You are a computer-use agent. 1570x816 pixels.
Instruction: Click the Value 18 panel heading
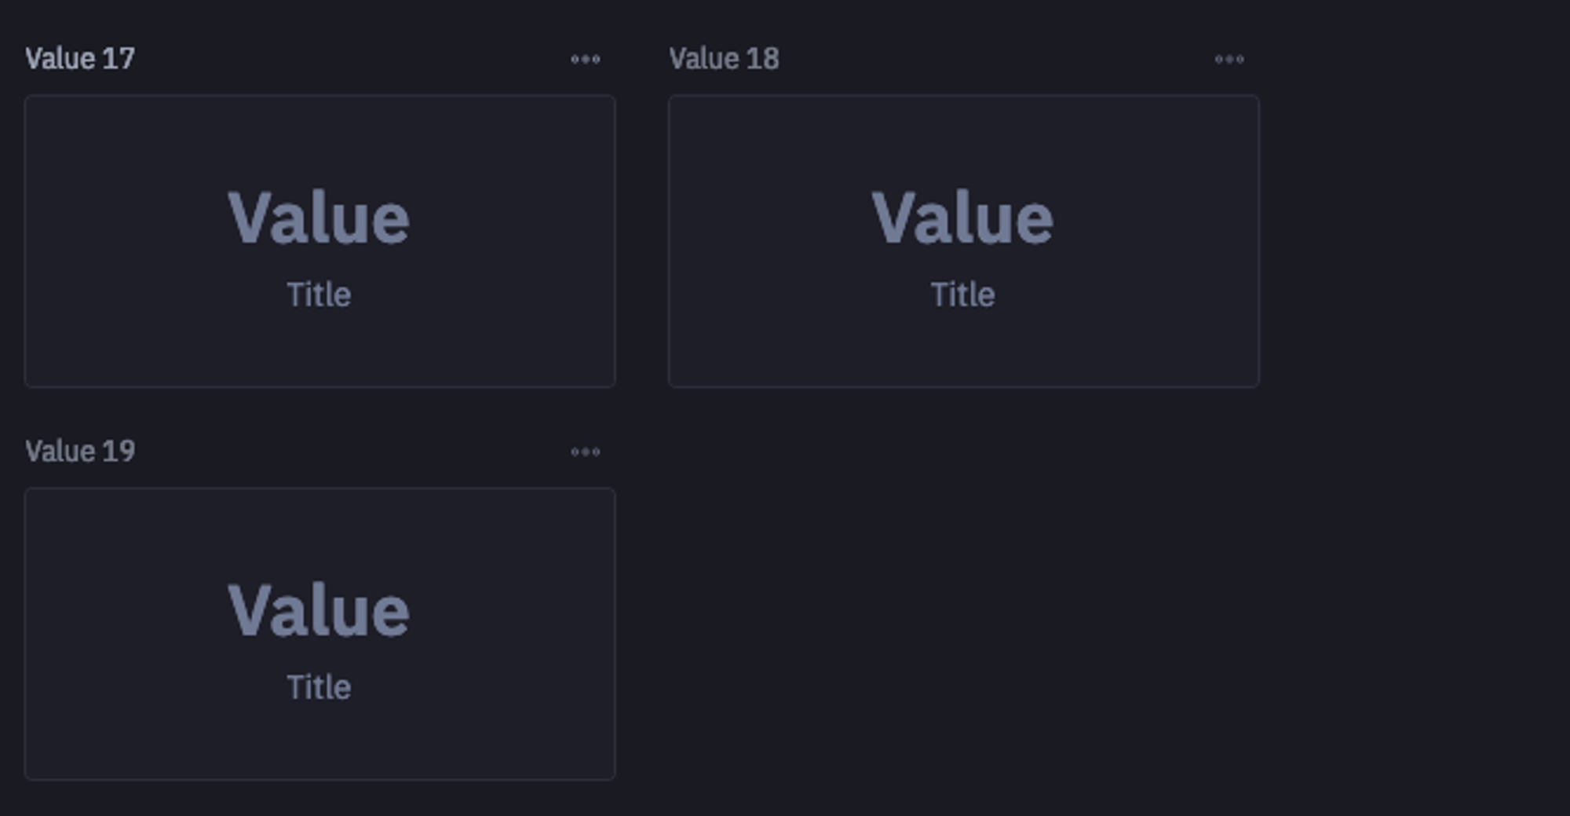pos(724,58)
